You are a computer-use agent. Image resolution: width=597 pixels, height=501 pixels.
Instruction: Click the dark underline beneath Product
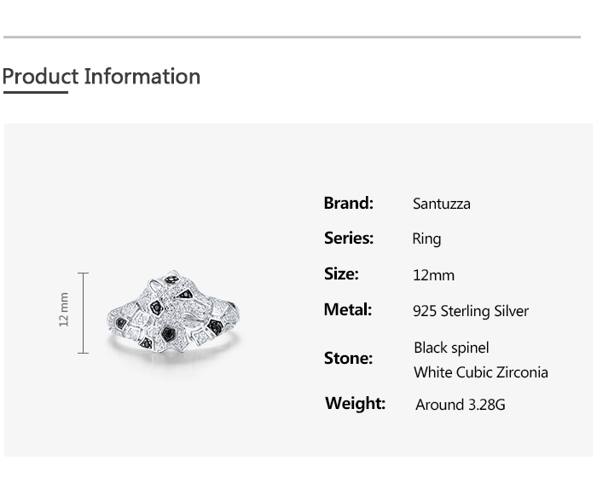point(35,92)
